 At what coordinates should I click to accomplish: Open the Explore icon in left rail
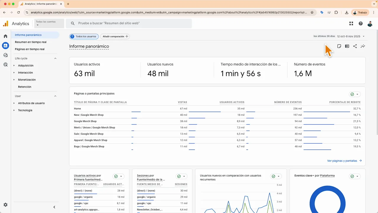tap(5, 55)
